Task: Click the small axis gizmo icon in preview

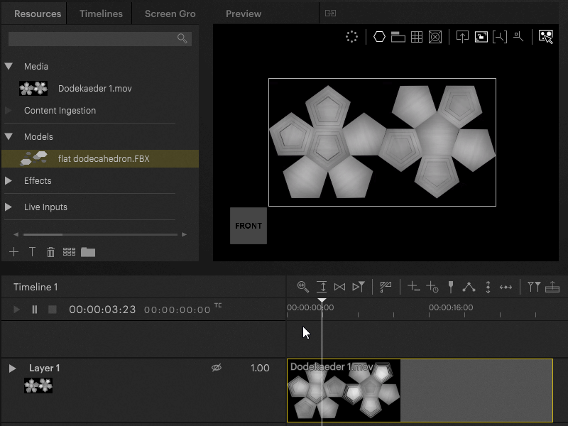Action: pyautogui.click(x=518, y=37)
